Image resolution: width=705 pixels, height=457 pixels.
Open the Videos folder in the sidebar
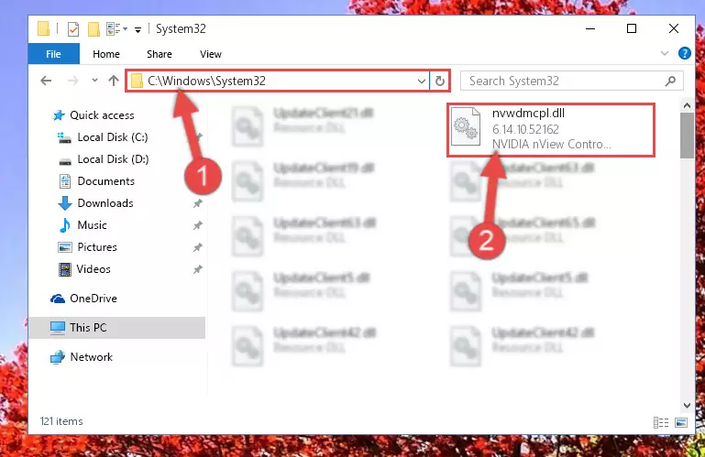pos(84,268)
